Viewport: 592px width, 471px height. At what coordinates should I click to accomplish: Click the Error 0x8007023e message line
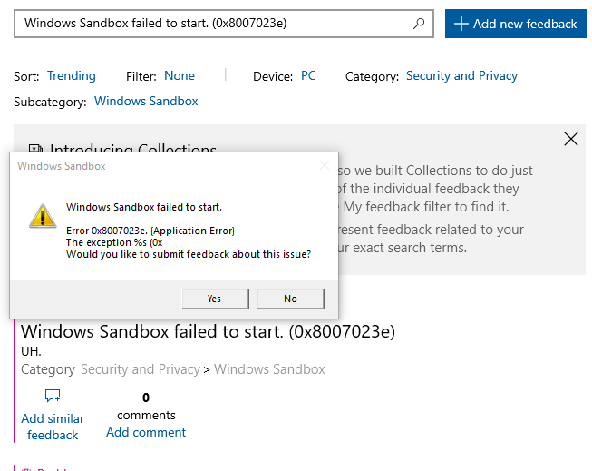[x=150, y=231]
